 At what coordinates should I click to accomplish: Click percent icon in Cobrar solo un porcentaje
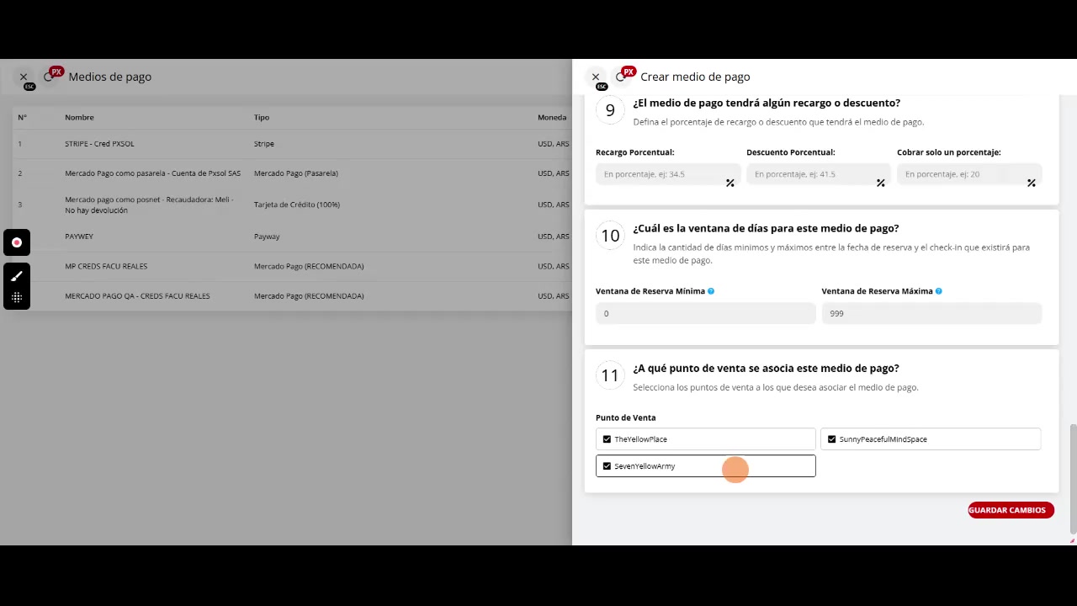(1031, 183)
